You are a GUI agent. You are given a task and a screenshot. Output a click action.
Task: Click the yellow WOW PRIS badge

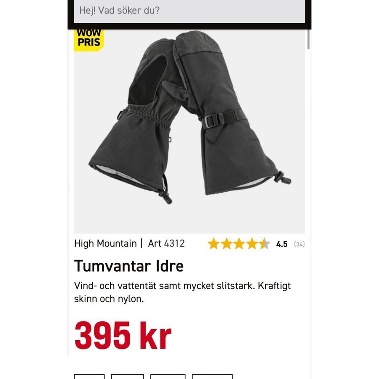(89, 40)
